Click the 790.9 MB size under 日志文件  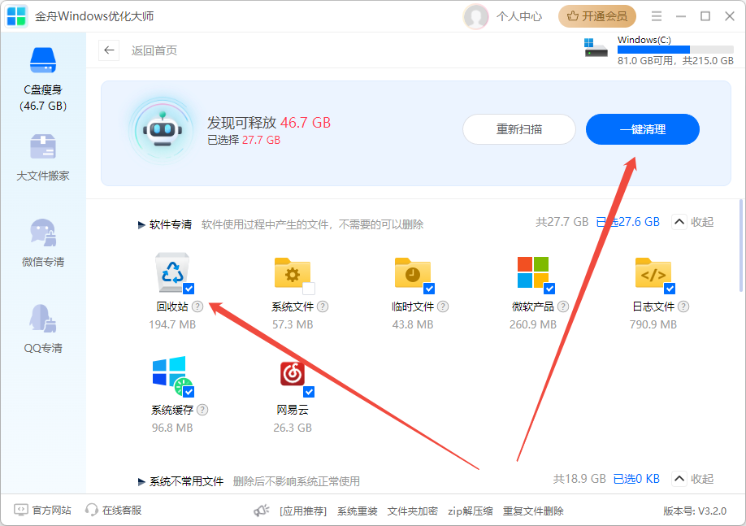point(653,324)
